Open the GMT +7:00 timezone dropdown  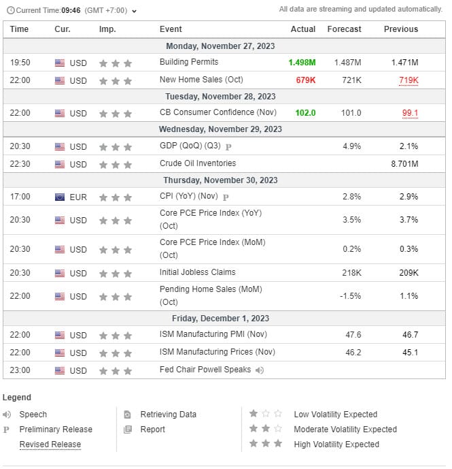(111, 10)
